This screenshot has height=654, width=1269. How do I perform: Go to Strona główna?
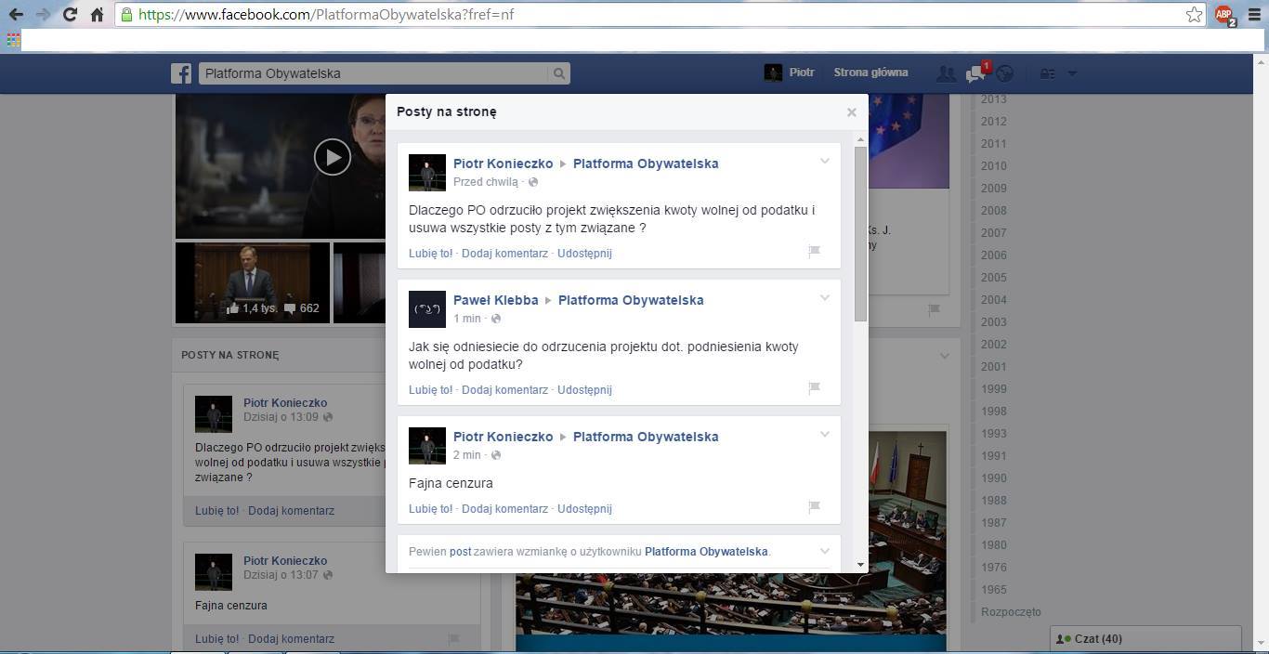coord(870,72)
